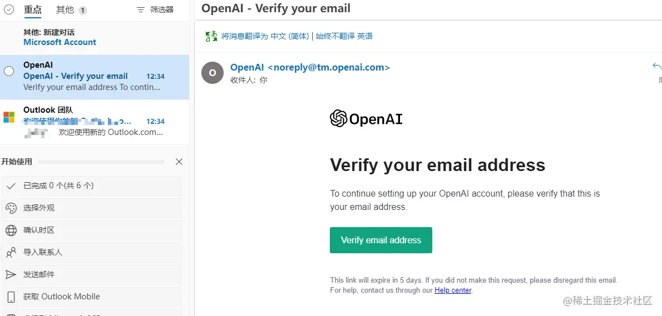662x316 pixels.
Task: Click the reply arrow icon
Action: coord(656,67)
